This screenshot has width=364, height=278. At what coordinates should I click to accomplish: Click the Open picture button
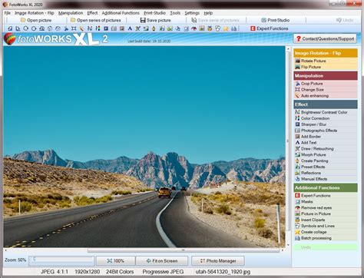click(36, 20)
